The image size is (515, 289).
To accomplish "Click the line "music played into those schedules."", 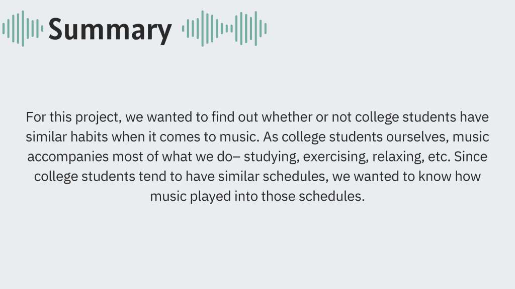I will pos(257,196).
